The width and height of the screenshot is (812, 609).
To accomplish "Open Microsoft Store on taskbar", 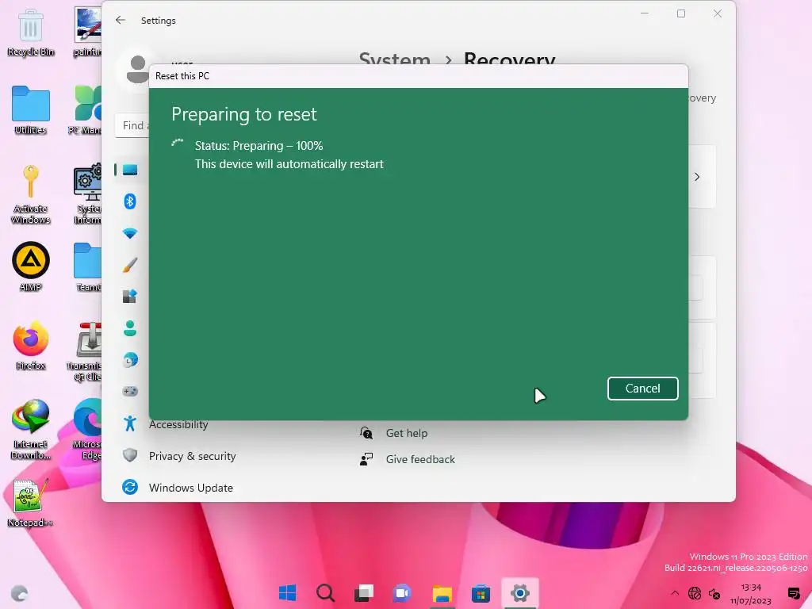I will click(481, 593).
